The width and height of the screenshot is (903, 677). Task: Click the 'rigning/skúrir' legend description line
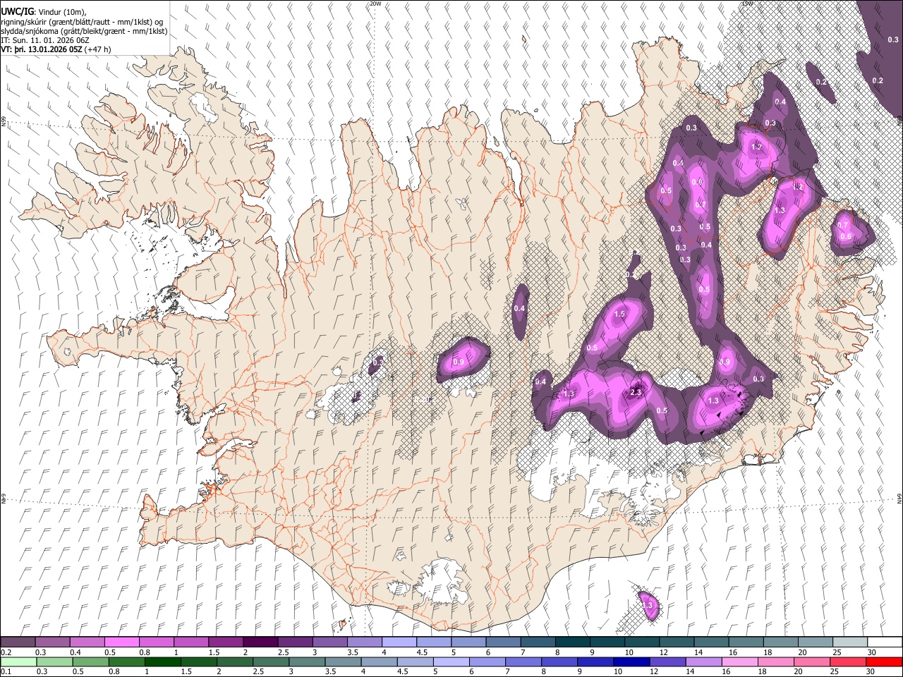click(x=83, y=22)
